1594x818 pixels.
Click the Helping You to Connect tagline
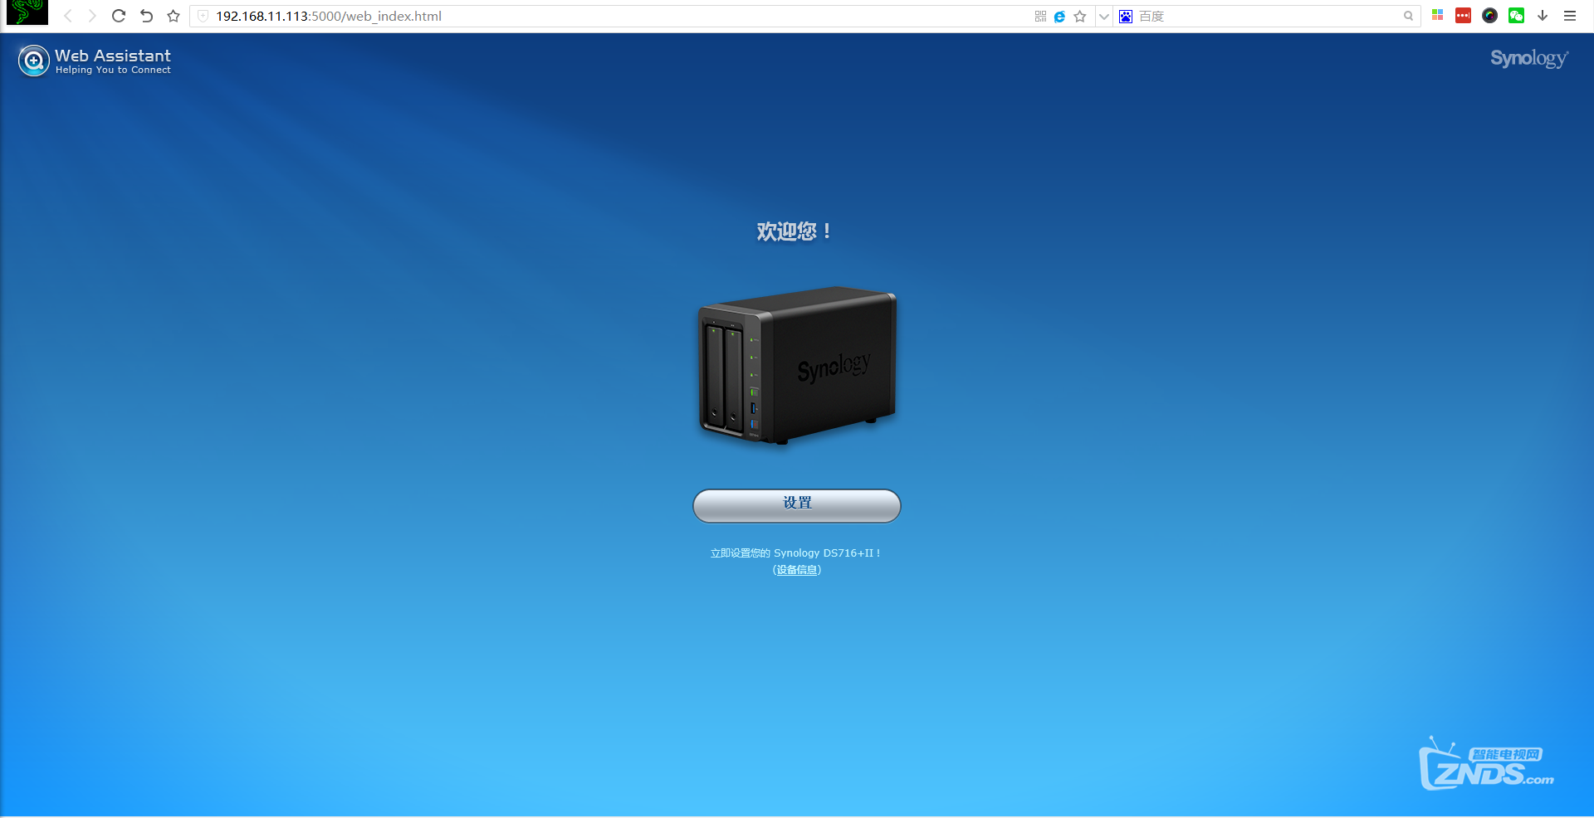113,71
